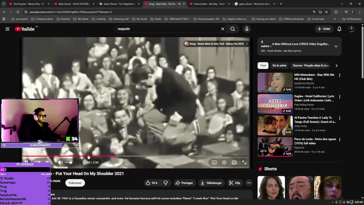Screen dimensions: 364x205
Task: Open the Gaming arm sleeve bookmark folder
Action: coord(264,19)
